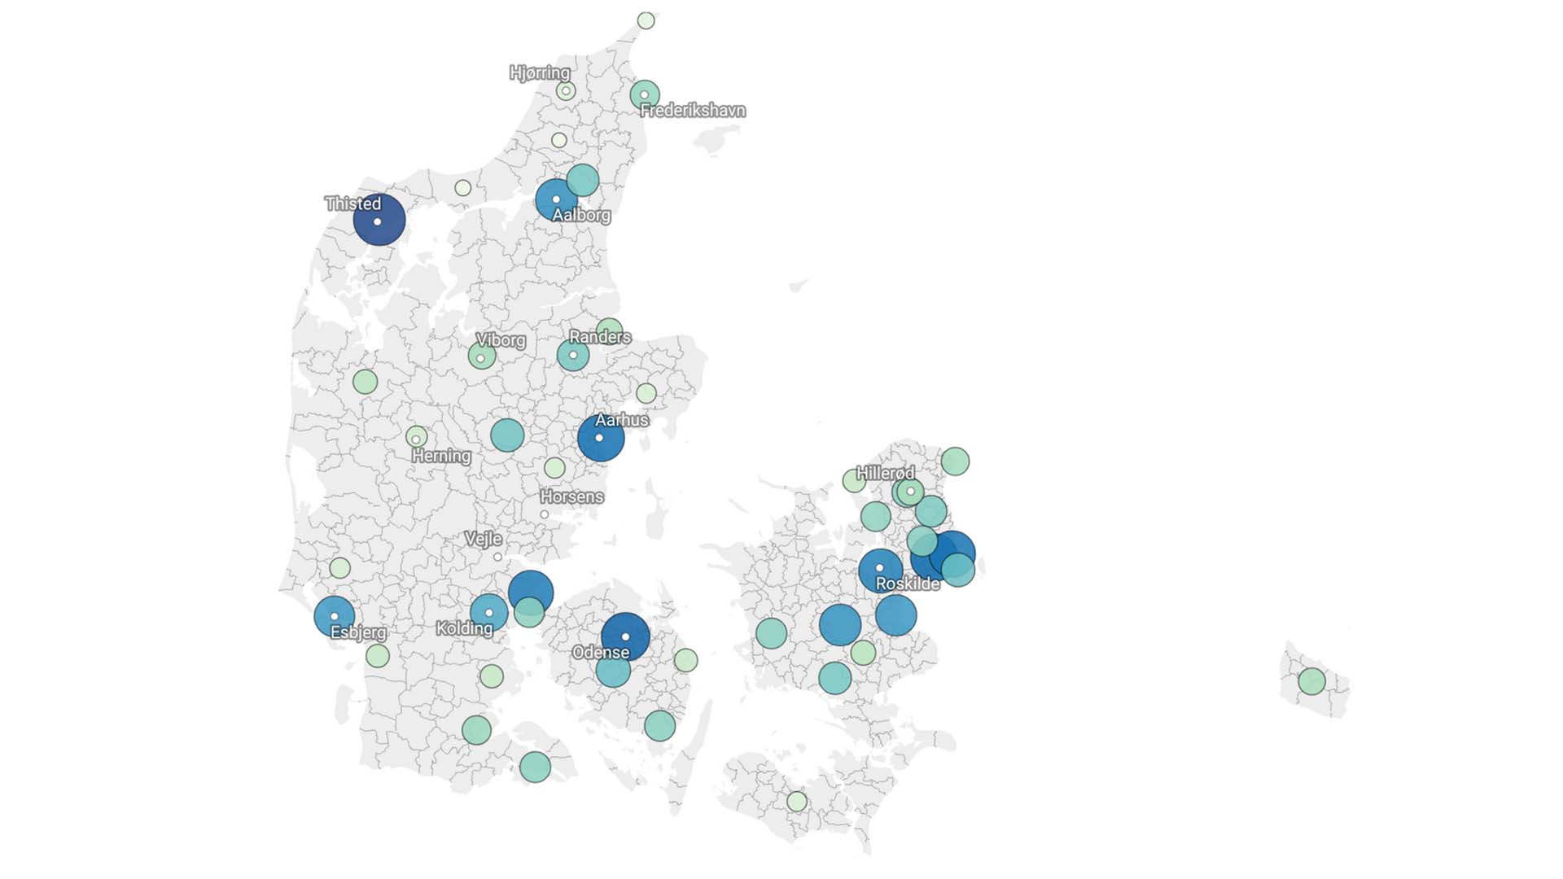Select the Bornholm island green bubble
Screen dimensions: 1563x879
(1311, 680)
